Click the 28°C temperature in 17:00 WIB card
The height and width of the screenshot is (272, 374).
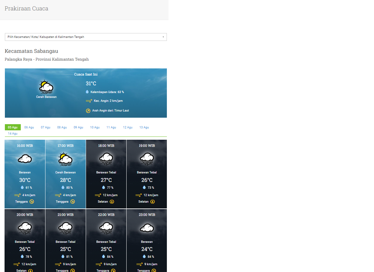pos(65,180)
